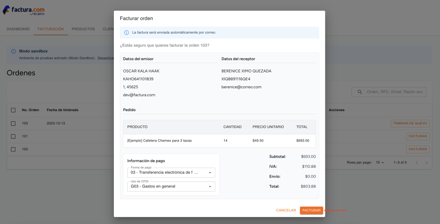Check the box for order 100

(x=13, y=149)
